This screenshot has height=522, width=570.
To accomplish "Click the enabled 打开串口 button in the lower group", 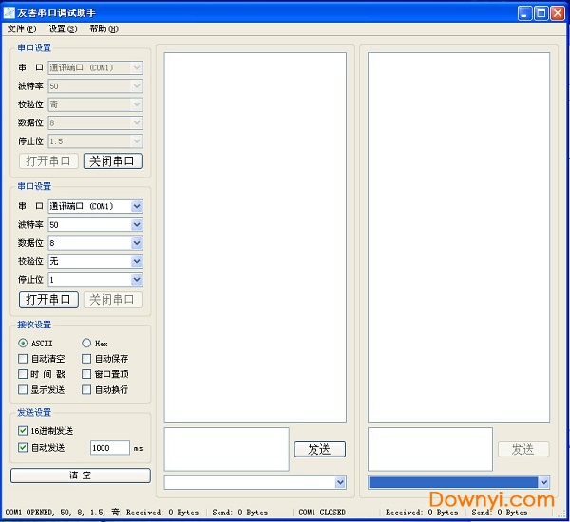I will point(48,299).
